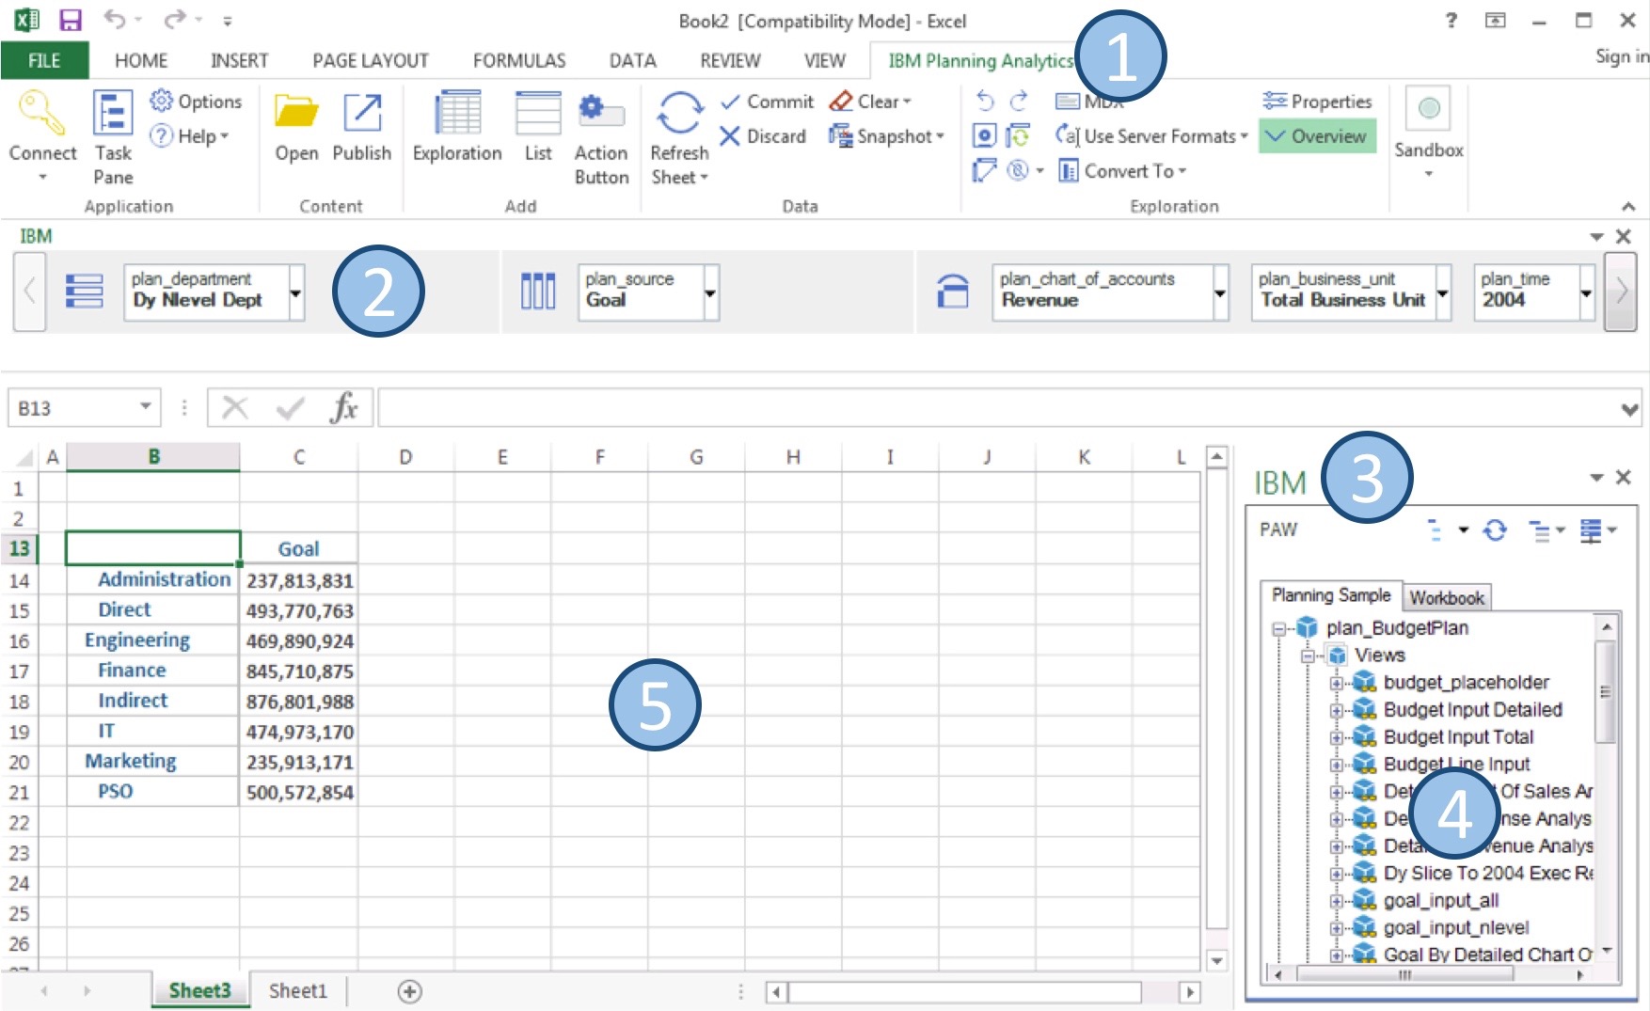Open the FORMULAS ribbon tab

coord(519,61)
